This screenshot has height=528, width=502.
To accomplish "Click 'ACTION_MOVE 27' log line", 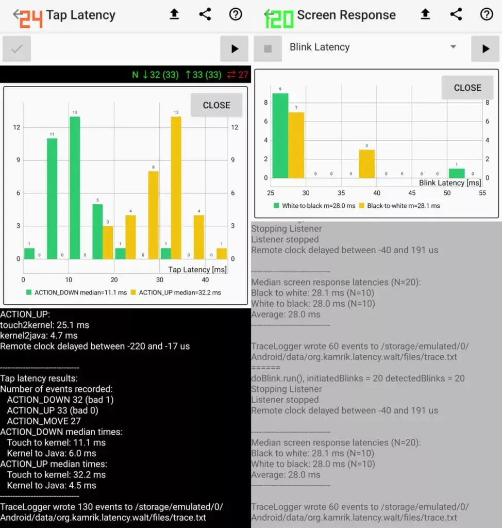I will tap(44, 421).
